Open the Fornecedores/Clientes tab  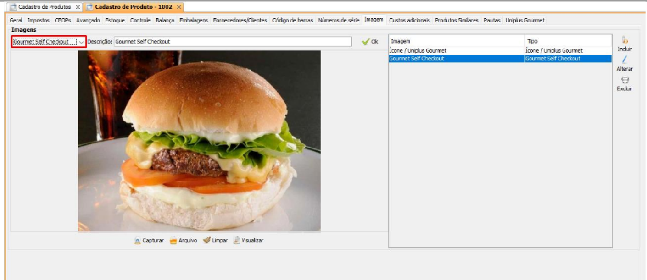240,21
